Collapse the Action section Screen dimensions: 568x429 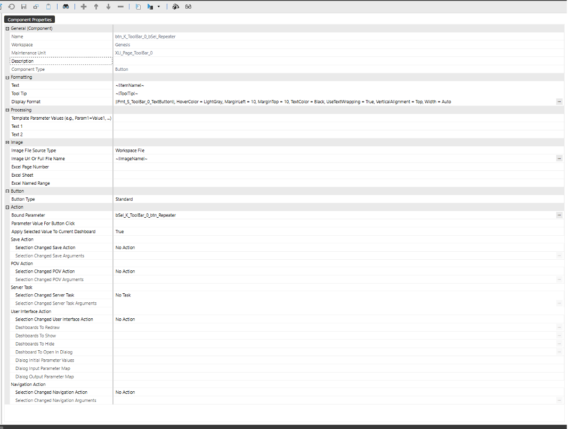(x=7, y=207)
